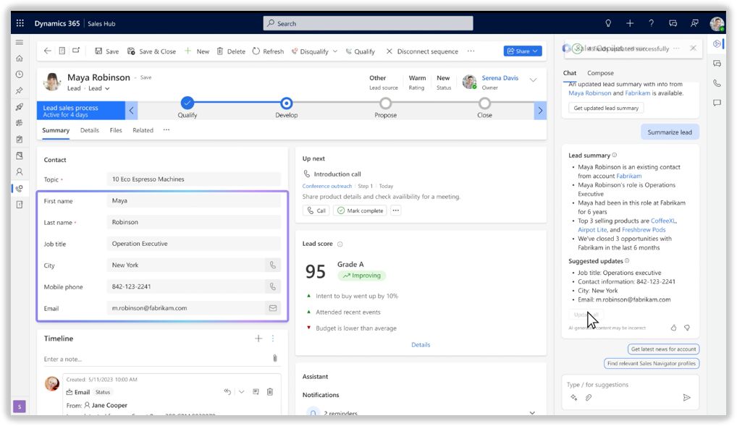This screenshot has width=737, height=426.
Task: Click the previous stage arrow in process bar
Action: coord(132,111)
